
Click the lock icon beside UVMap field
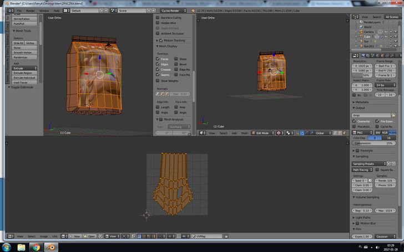[226, 236]
